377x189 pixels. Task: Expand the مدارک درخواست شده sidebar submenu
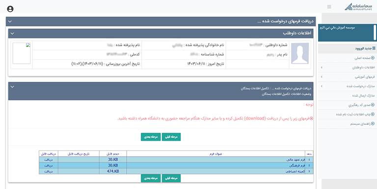click(x=322, y=86)
